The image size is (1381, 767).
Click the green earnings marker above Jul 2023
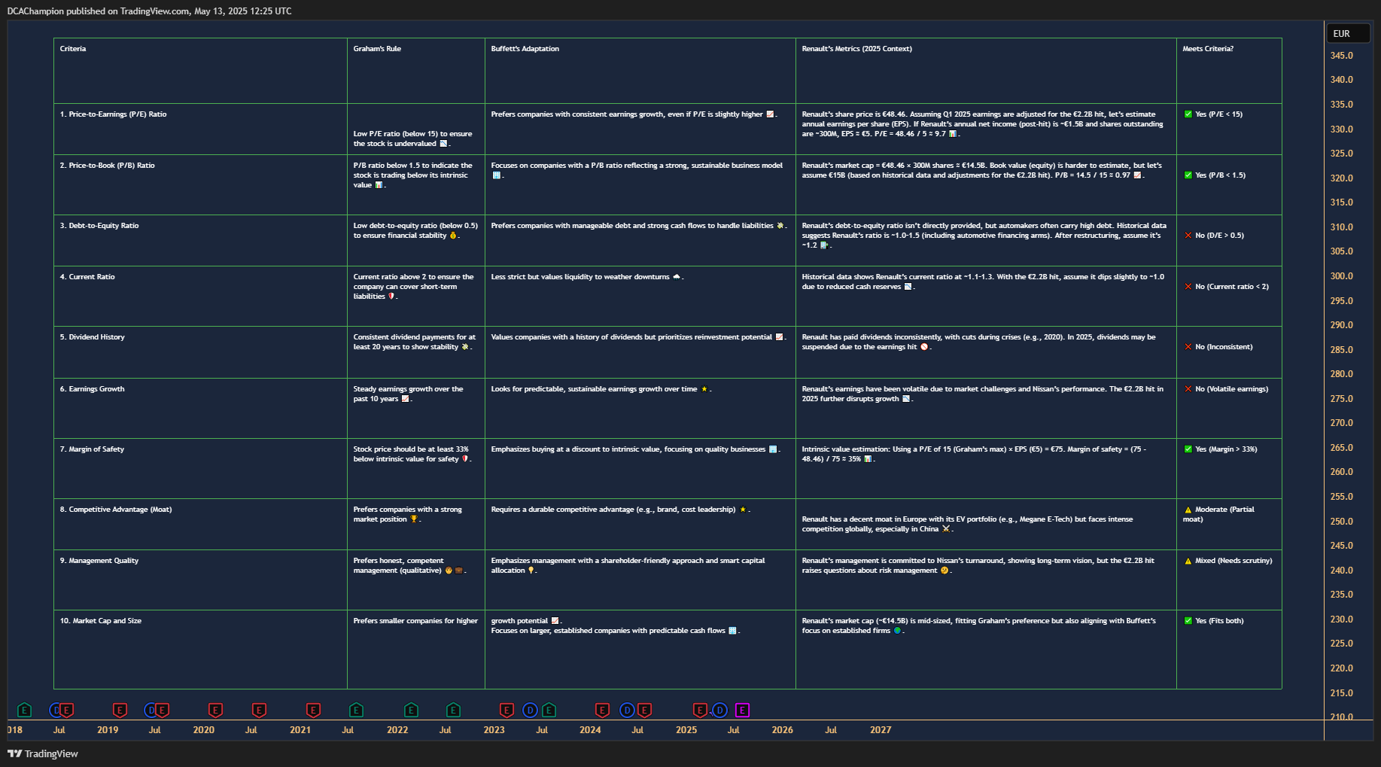point(549,710)
